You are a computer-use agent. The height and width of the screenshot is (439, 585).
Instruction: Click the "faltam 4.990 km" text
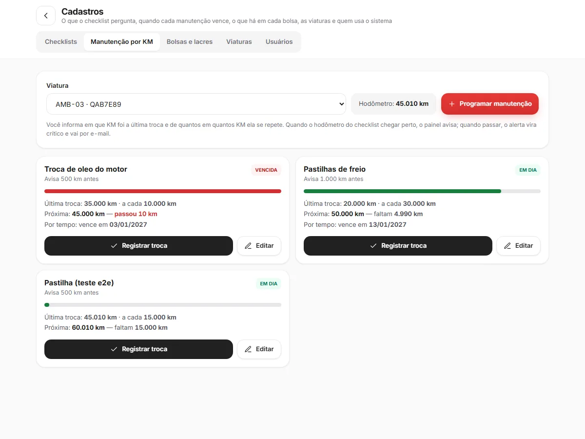click(398, 214)
